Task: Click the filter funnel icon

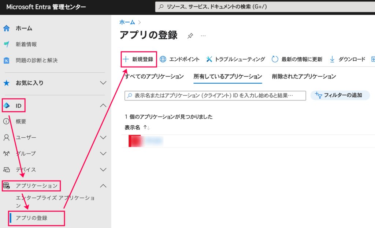Action: tap(318, 95)
